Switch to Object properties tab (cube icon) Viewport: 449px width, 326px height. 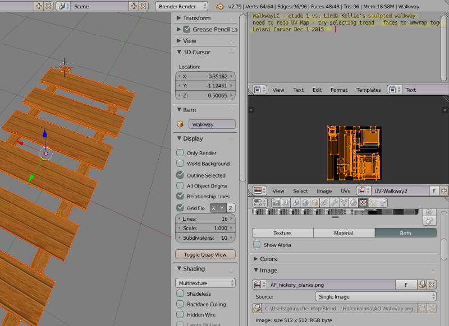315,203
